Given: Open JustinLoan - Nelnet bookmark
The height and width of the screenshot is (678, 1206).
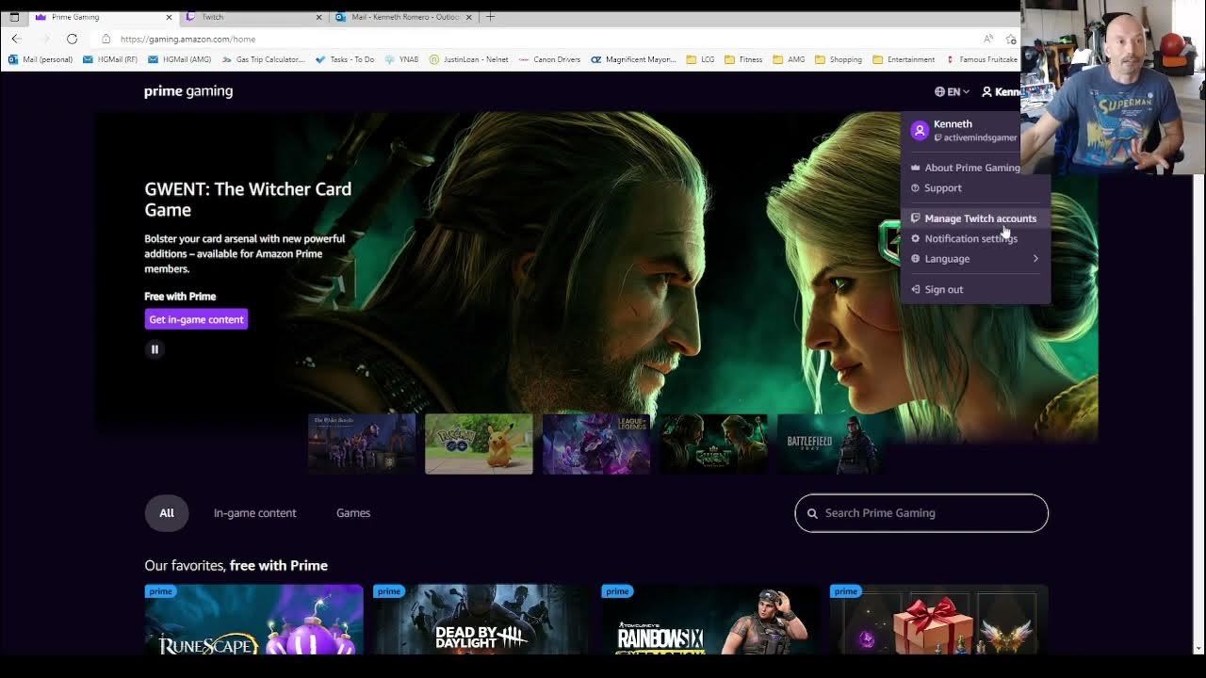Looking at the screenshot, I should [x=468, y=59].
